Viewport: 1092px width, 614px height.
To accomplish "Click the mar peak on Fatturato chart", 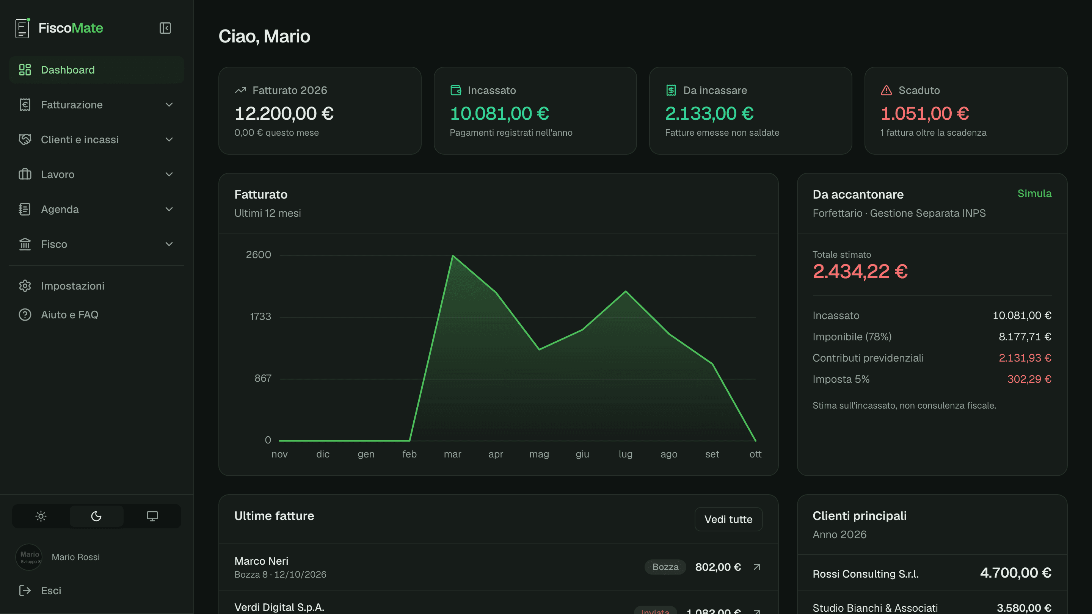I will pos(452,255).
